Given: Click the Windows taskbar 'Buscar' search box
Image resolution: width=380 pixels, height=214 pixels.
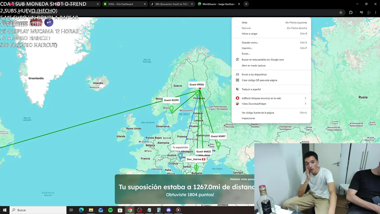Looking at the screenshot, I should click(x=38, y=210).
